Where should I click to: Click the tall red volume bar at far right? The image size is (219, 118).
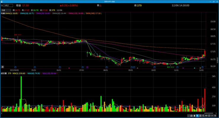[205, 100]
